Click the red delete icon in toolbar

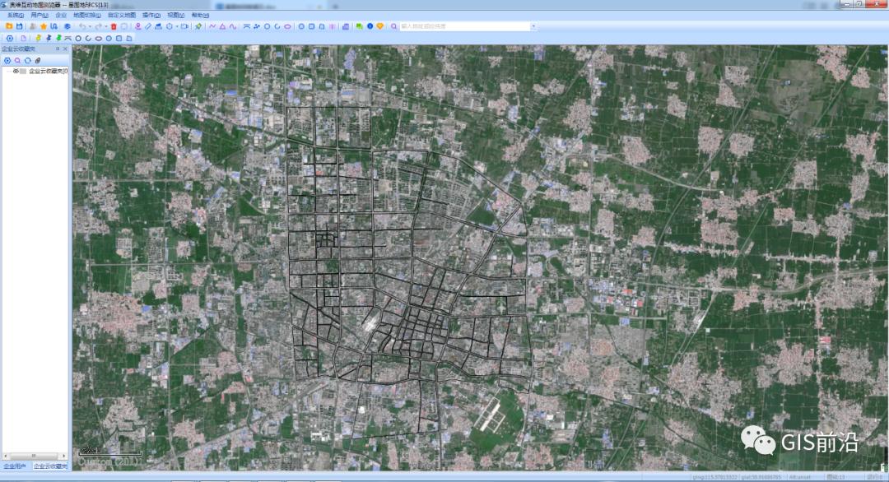pyautogui.click(x=114, y=26)
